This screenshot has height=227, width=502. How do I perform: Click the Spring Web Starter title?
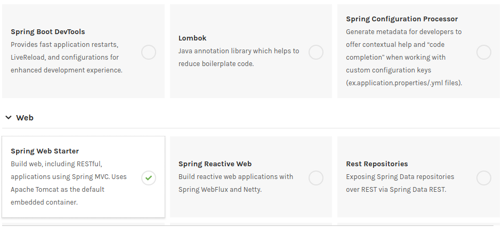click(x=45, y=151)
